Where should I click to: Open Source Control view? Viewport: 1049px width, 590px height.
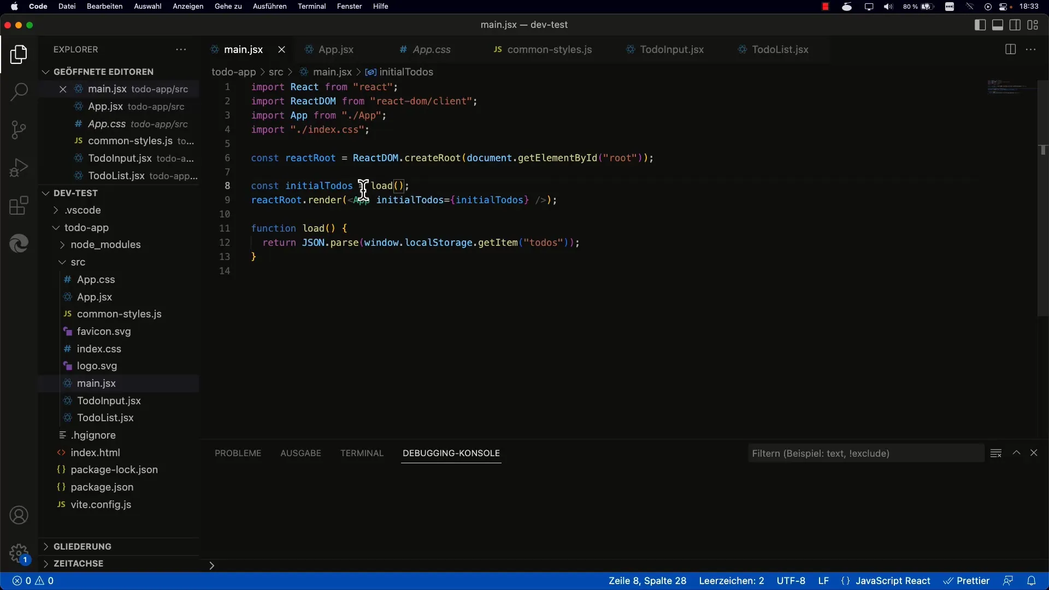(19, 129)
